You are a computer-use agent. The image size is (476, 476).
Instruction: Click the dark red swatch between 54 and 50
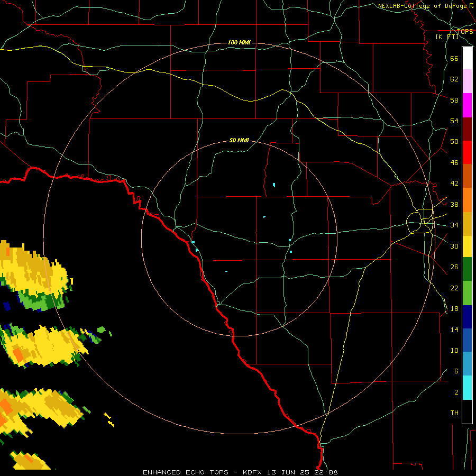[x=467, y=129]
